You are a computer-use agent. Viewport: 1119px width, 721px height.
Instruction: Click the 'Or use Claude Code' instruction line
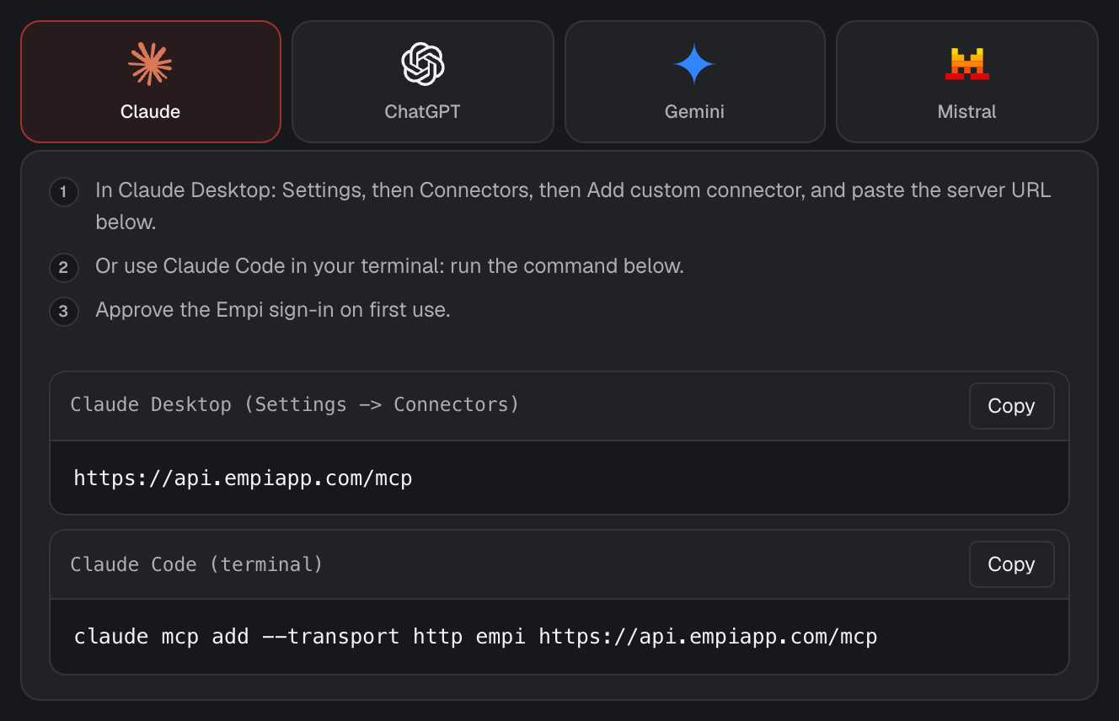pyautogui.click(x=389, y=266)
